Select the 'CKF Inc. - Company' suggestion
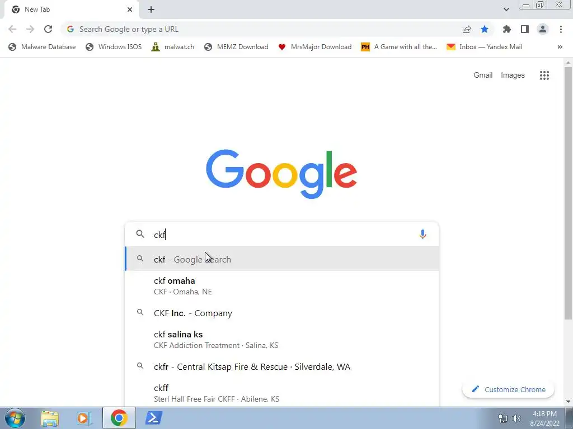 coord(282,313)
